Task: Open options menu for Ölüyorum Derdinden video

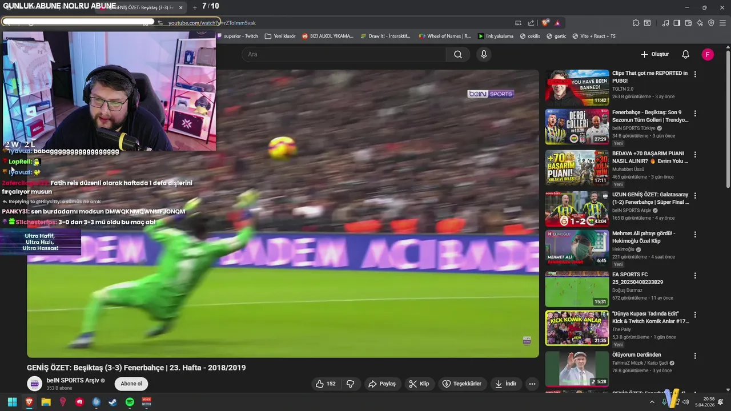Action: point(695,356)
